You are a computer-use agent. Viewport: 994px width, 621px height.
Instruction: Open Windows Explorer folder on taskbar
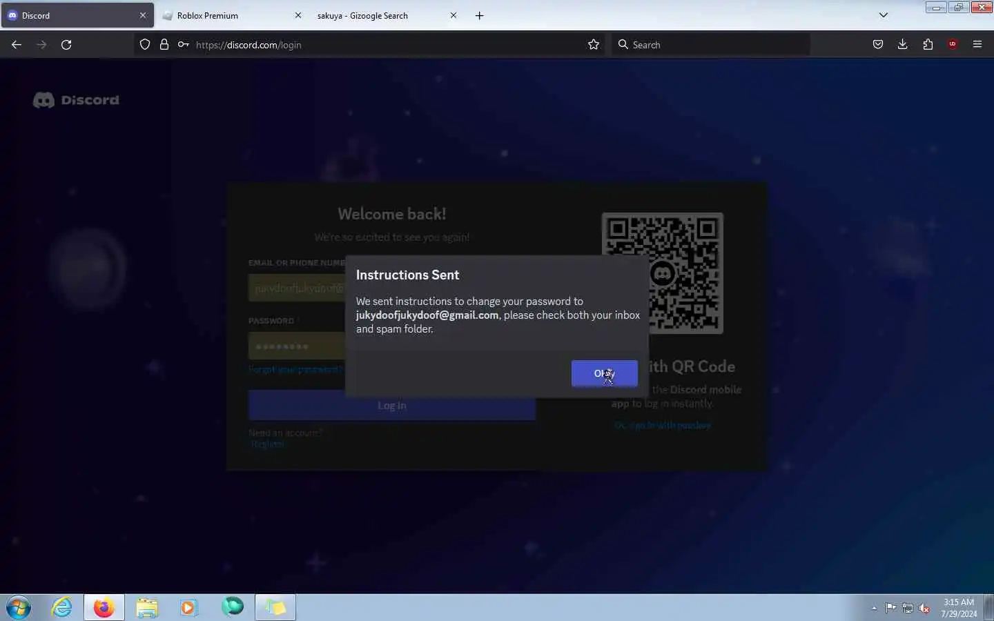pos(147,608)
